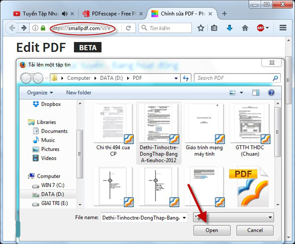Select file GTTH THDC (Chuan)
This screenshot has height=244, width=295.
point(250,130)
